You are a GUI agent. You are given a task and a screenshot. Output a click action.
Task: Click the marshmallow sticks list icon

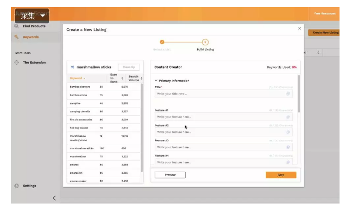[x=73, y=67]
